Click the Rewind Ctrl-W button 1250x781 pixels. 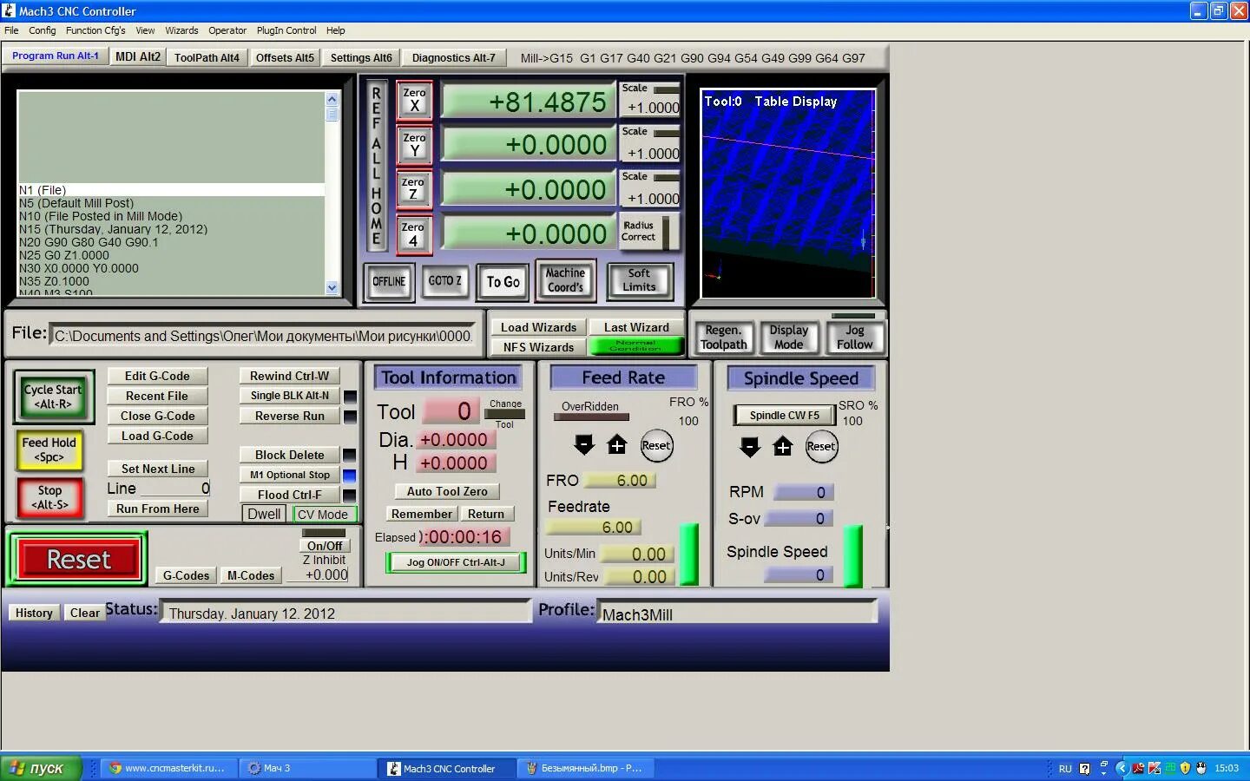[289, 376]
